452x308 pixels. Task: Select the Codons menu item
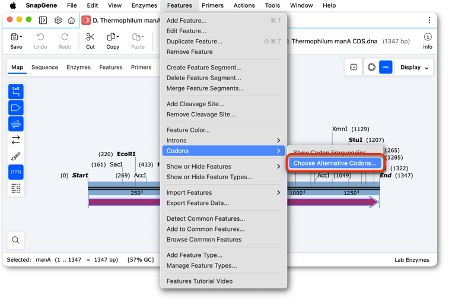[224, 151]
